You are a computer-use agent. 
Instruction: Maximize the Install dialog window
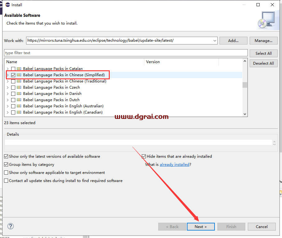pyautogui.click(x=258, y=5)
